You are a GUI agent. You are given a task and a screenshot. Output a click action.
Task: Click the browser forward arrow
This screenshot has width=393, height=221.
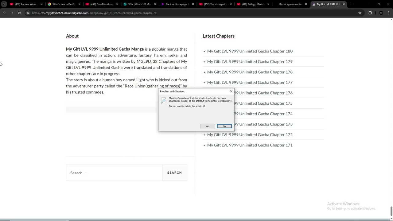point(12,13)
